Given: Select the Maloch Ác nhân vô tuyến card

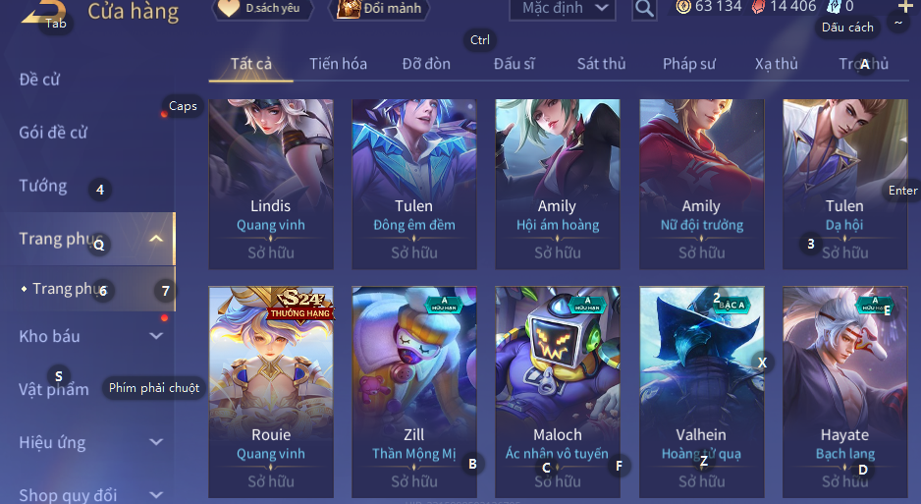Looking at the screenshot, I should coord(558,392).
